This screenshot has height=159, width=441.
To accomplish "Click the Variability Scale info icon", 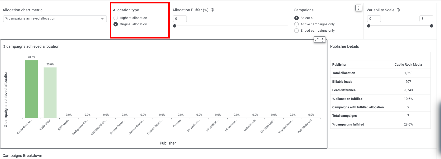I will click(398, 10).
